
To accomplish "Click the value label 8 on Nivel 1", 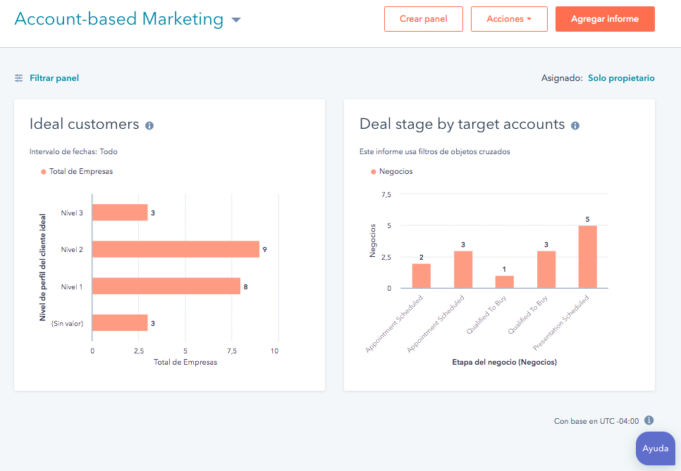I will (245, 287).
